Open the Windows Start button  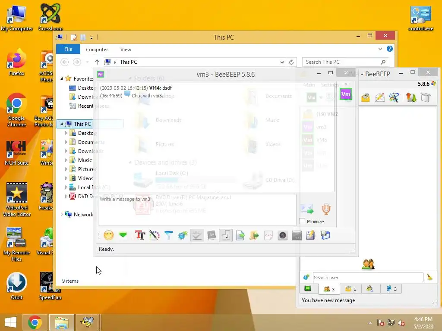(11, 322)
